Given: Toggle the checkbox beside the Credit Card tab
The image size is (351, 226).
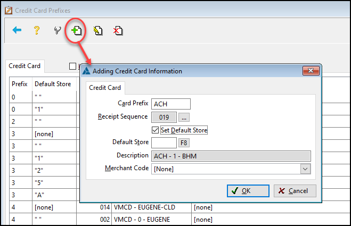Looking at the screenshot, I should point(72,66).
